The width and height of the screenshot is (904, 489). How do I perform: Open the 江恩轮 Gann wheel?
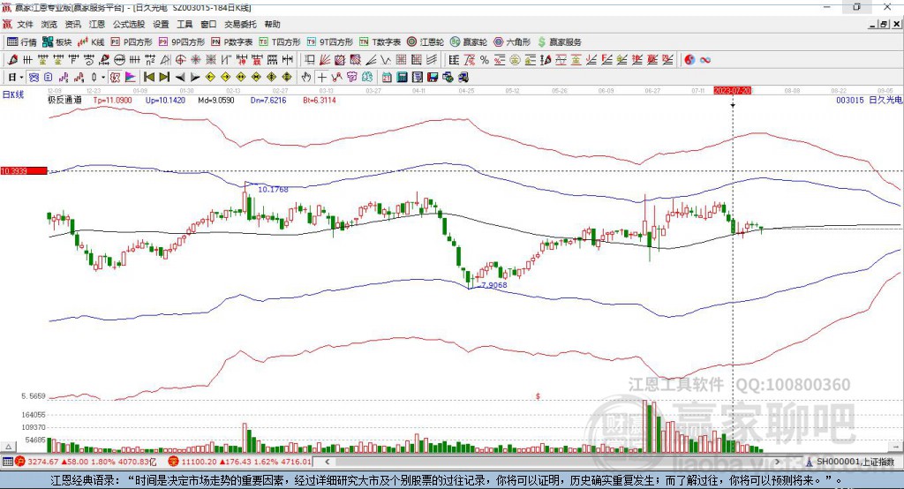[x=426, y=42]
